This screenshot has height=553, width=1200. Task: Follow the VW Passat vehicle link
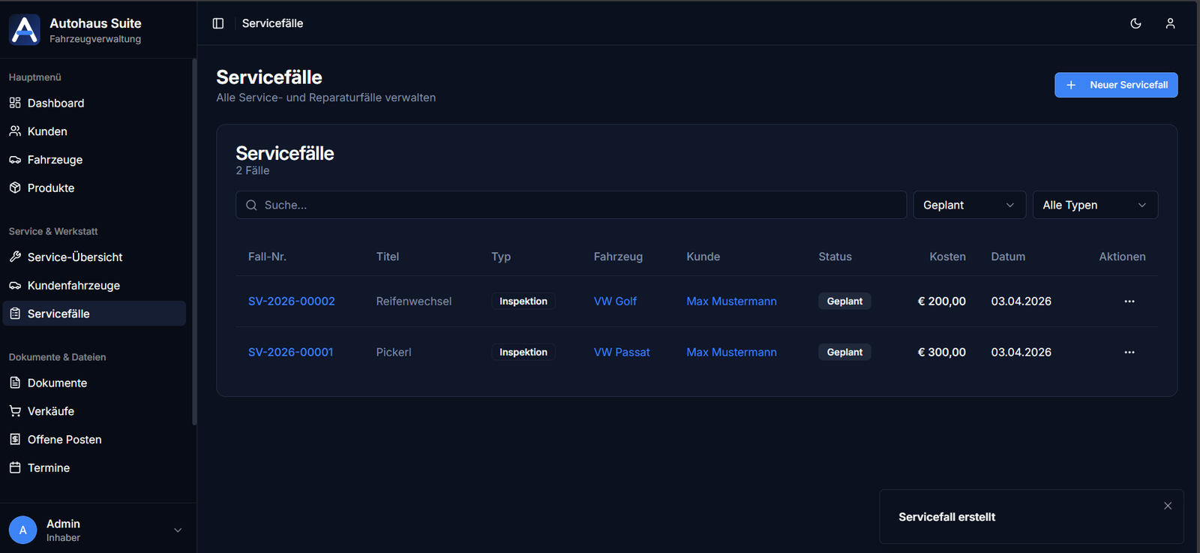coord(621,353)
